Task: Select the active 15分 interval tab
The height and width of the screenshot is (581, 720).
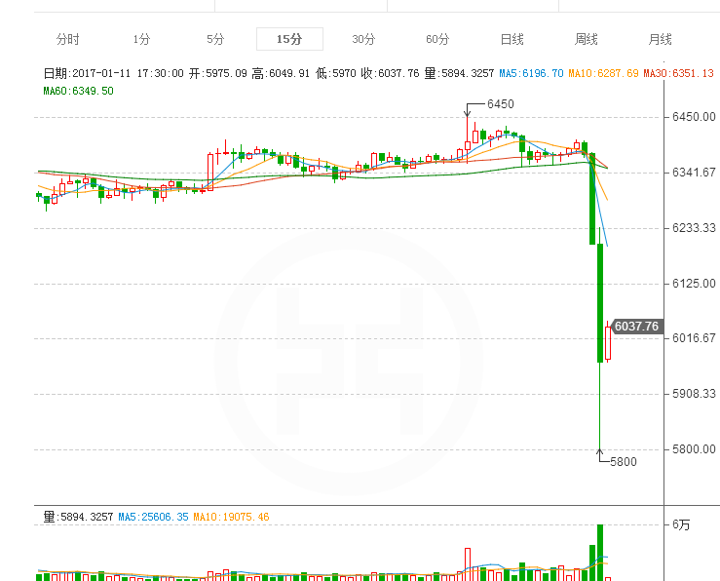Action: 289,40
